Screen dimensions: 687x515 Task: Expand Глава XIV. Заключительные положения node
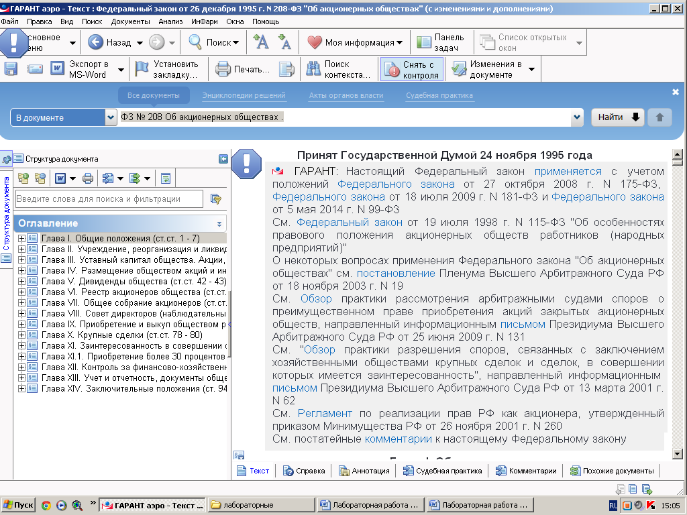coord(21,389)
